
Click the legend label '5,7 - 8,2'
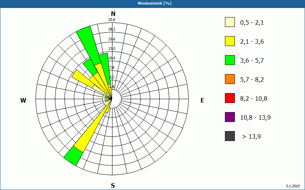pos(252,80)
